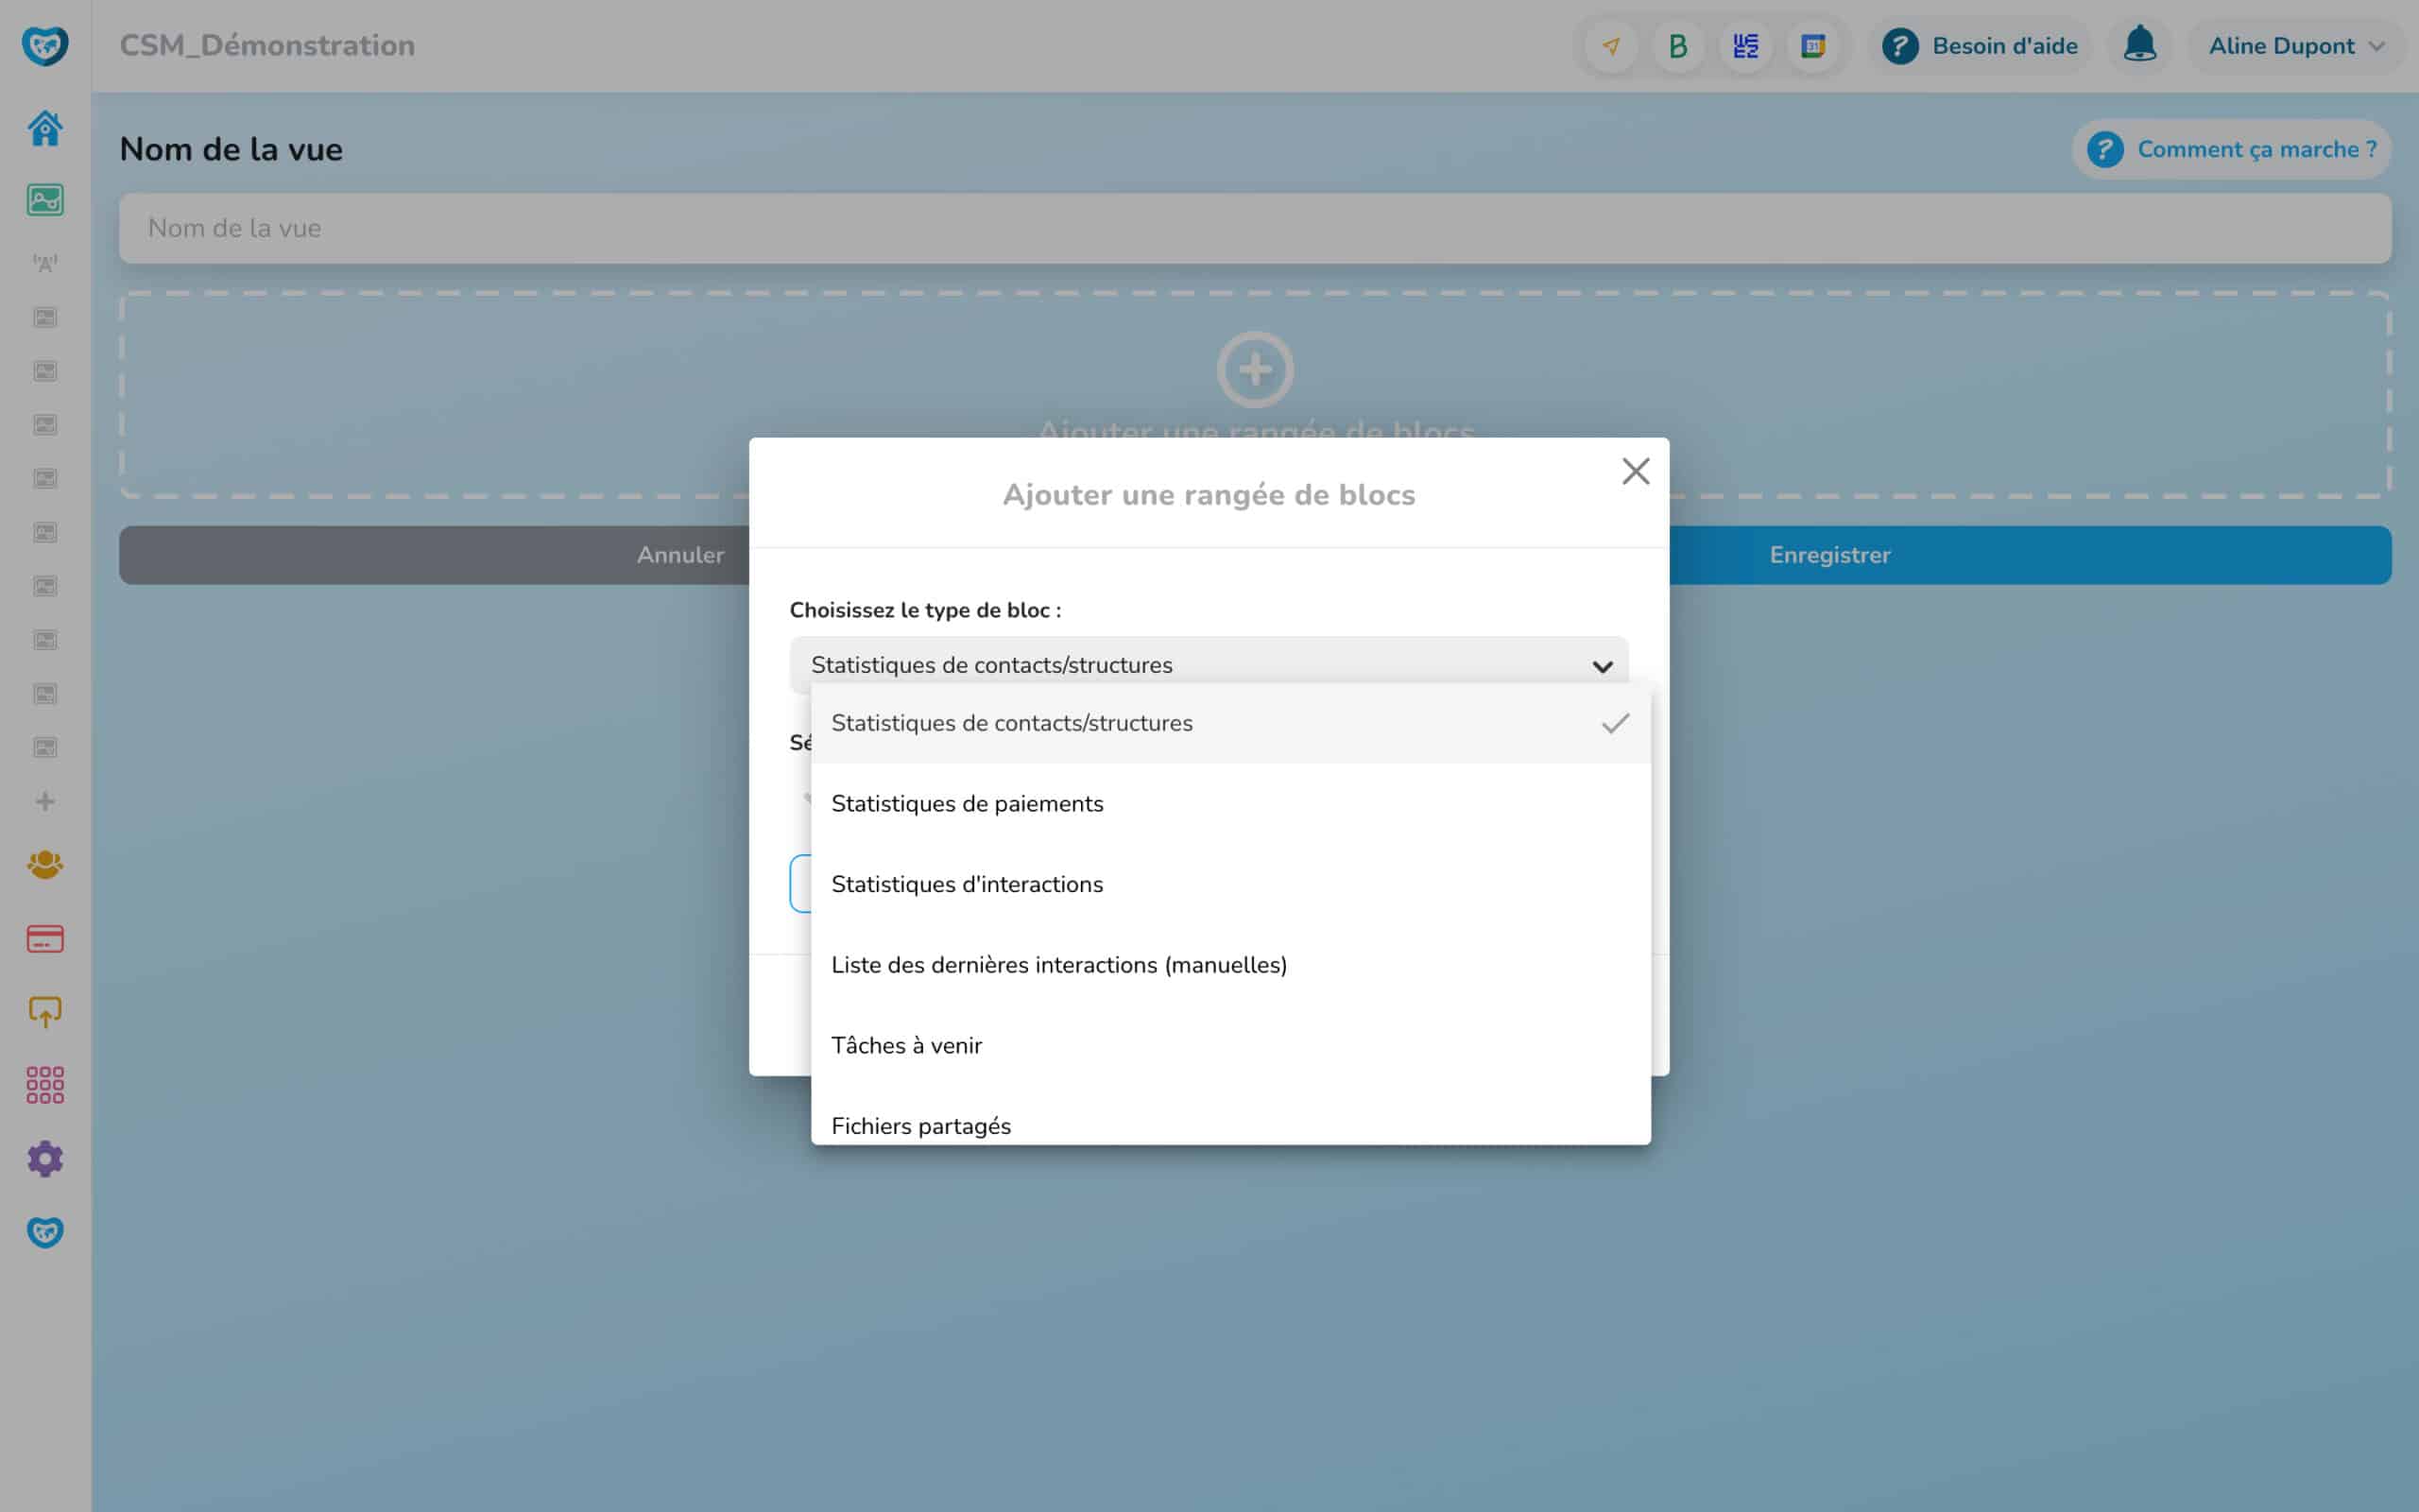
Task: Click the home icon in sidebar
Action: click(x=45, y=128)
